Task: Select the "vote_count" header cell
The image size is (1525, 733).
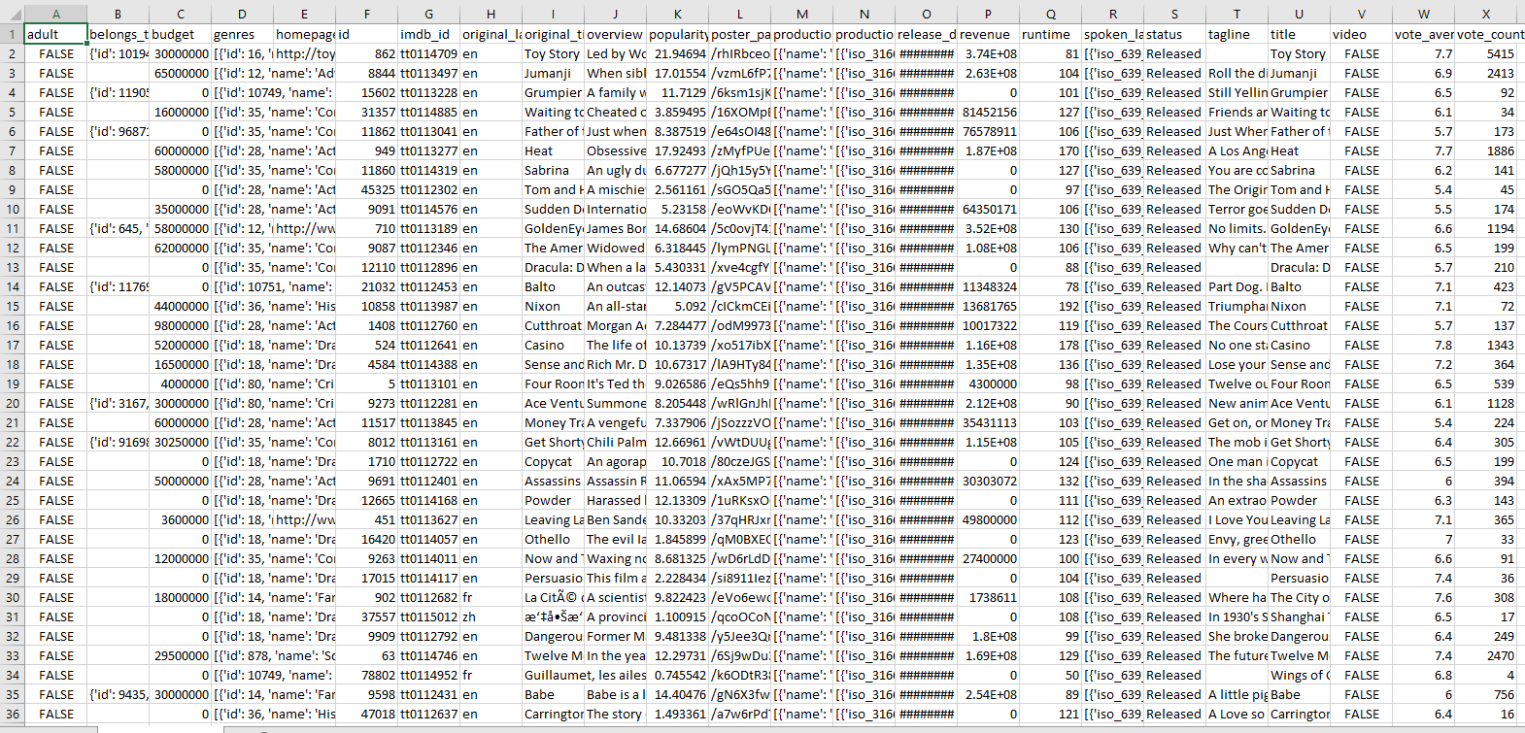Action: [1486, 34]
